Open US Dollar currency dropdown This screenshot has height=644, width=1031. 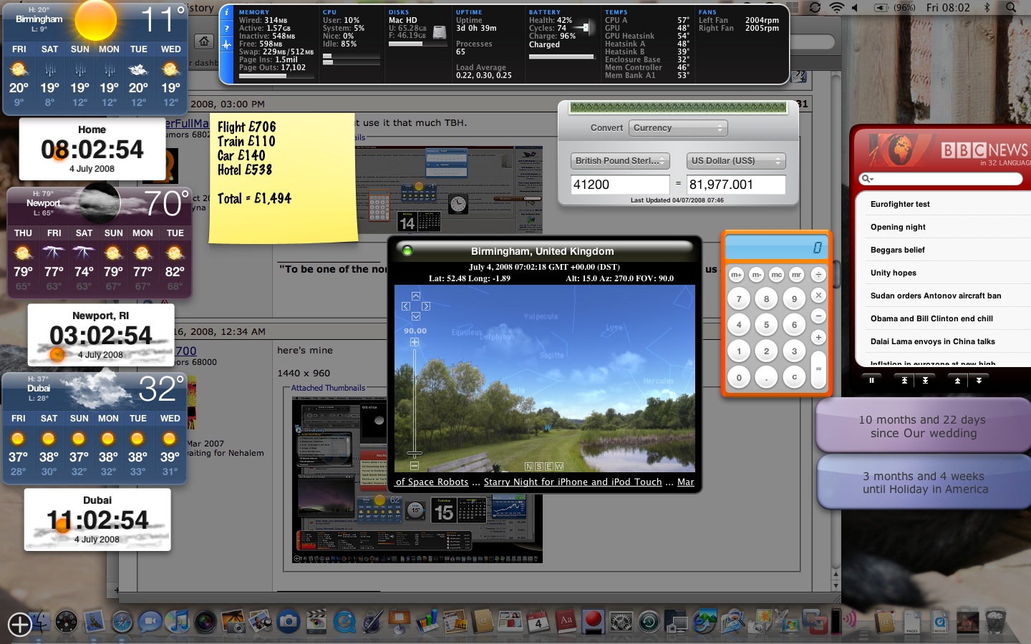tap(736, 161)
